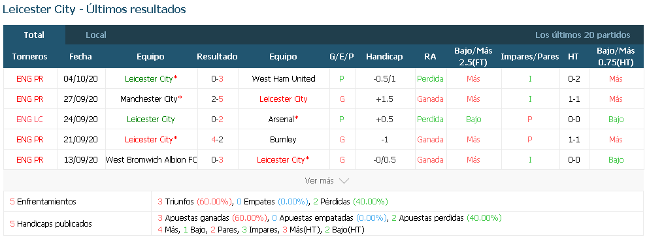
Task: Click the 2-5 result score
Action: point(217,99)
